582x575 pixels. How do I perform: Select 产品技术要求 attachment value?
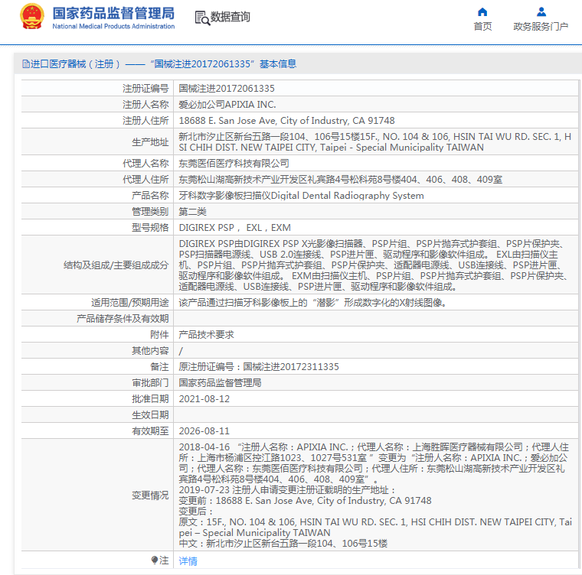(x=206, y=335)
